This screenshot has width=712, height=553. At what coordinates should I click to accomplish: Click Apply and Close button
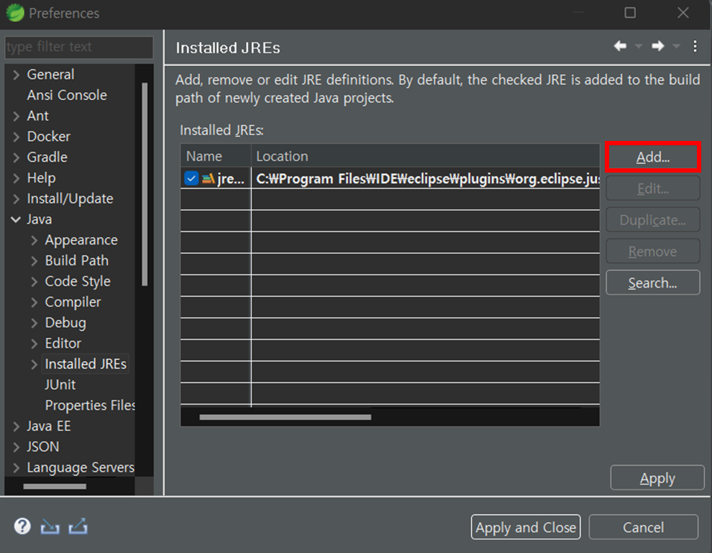(x=526, y=527)
